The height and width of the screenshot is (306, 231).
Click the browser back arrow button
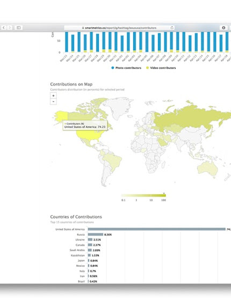(4, 28)
